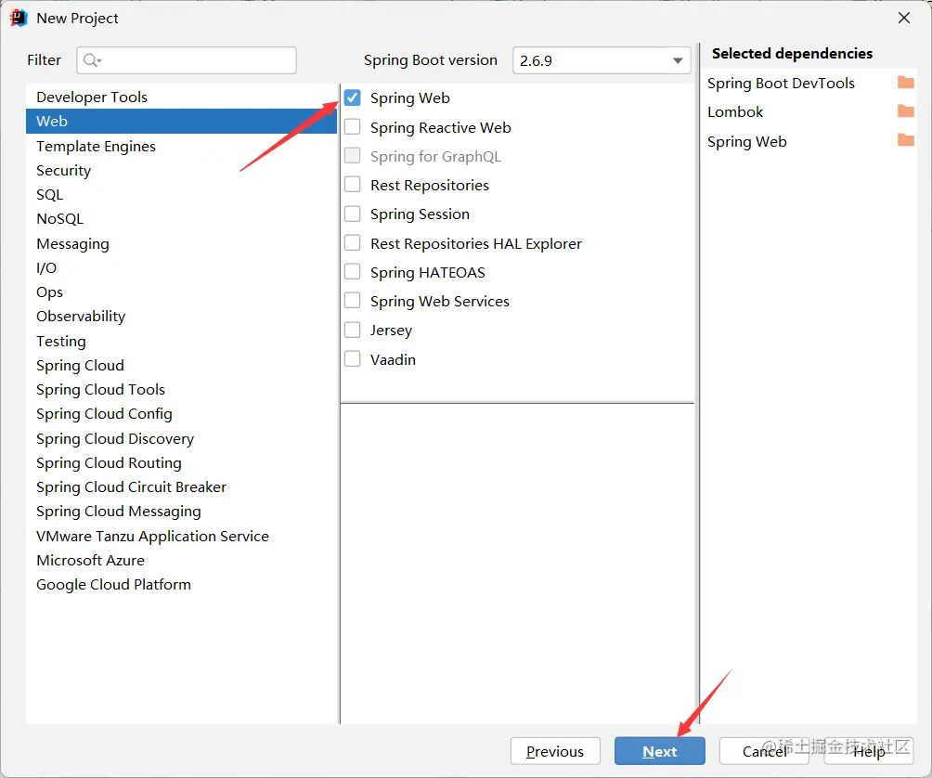Click the disabled Spring for GraphQL checkbox
The width and height of the screenshot is (932, 778).
(x=353, y=156)
